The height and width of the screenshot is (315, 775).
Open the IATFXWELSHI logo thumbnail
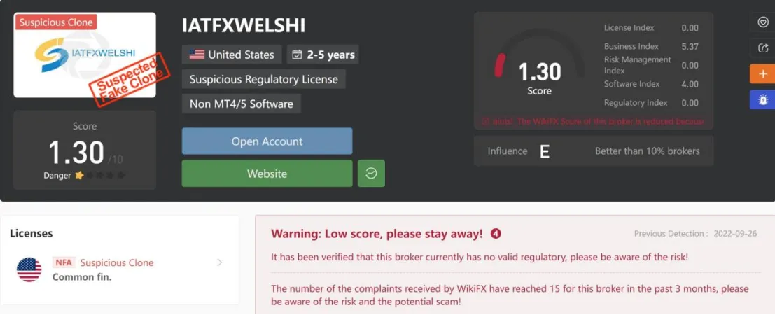85,55
